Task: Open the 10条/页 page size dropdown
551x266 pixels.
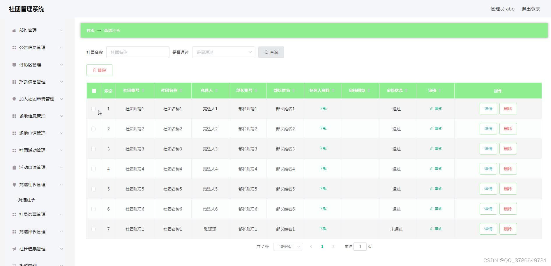Action: pyautogui.click(x=288, y=247)
